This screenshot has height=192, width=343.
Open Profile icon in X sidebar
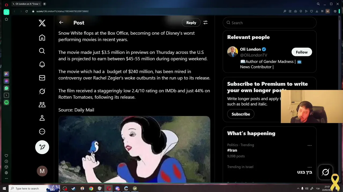click(x=42, y=118)
